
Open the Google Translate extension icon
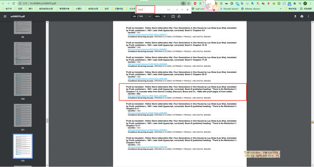pos(242,3)
